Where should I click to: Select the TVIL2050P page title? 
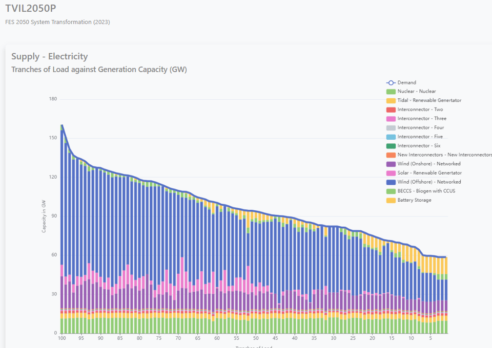point(31,9)
